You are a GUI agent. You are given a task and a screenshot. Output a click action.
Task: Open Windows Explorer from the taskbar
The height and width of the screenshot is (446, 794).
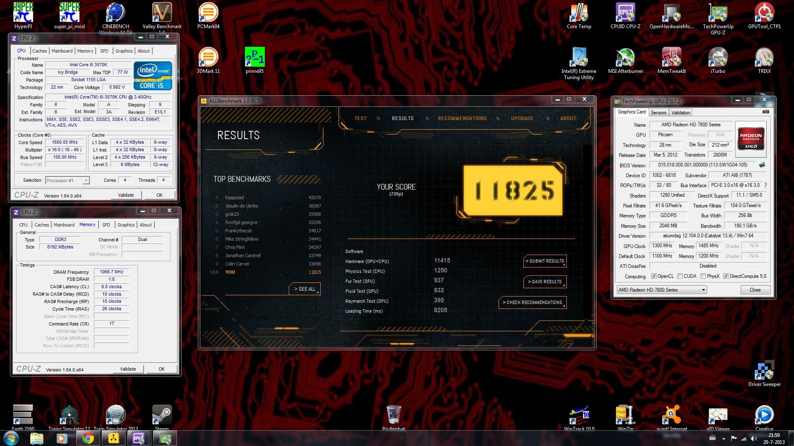(x=36, y=438)
